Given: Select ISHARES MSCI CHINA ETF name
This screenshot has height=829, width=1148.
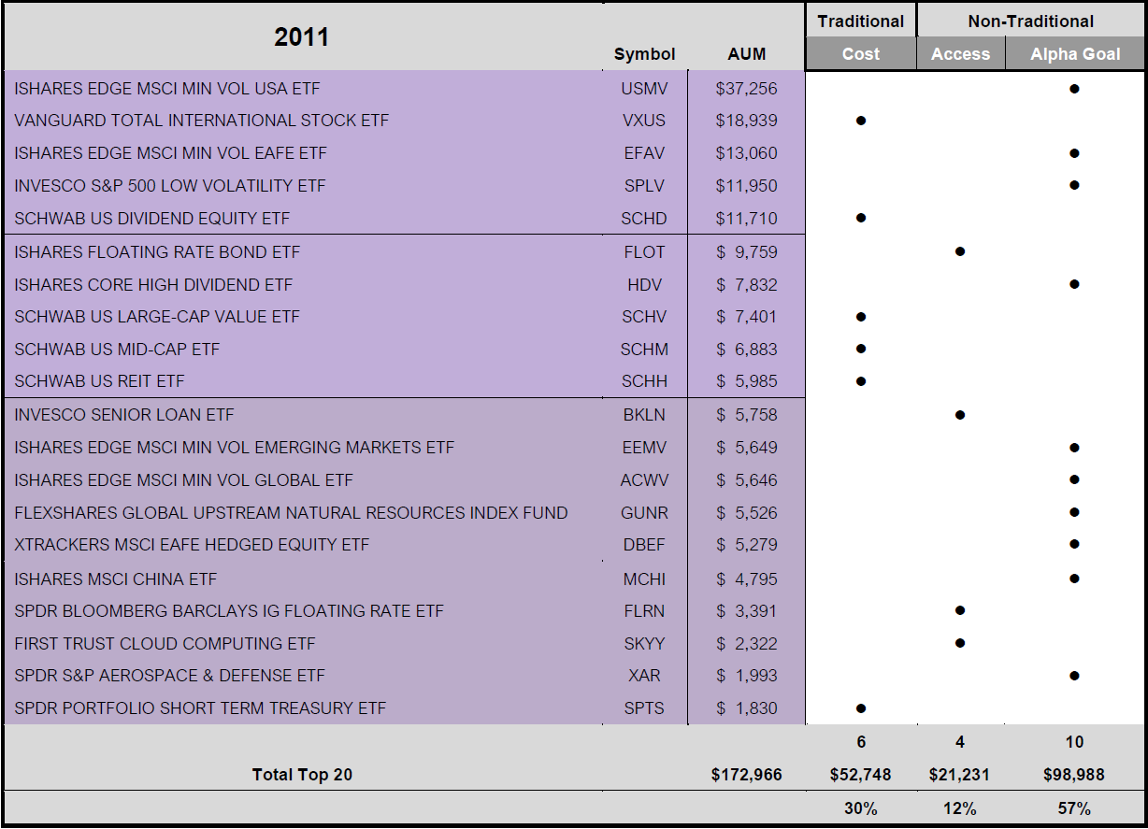Looking at the screenshot, I should pyautogui.click(x=115, y=579).
